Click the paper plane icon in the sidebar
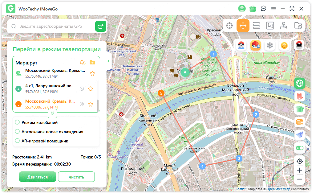This screenshot has width=312, height=193. pos(299,135)
